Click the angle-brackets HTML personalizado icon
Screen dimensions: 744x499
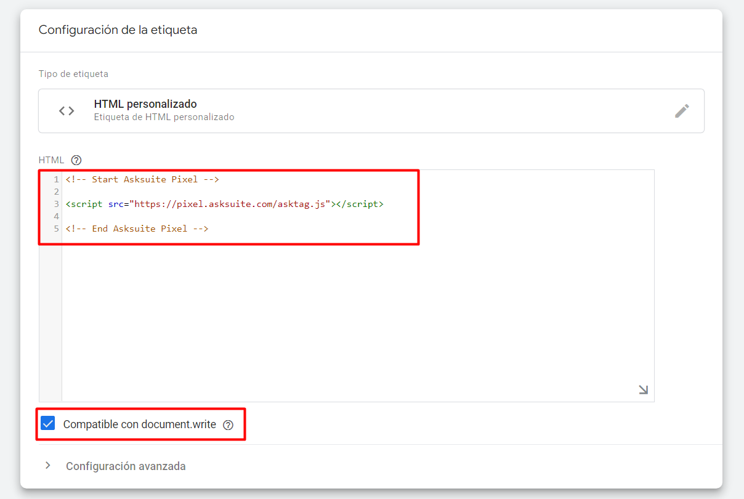click(67, 111)
